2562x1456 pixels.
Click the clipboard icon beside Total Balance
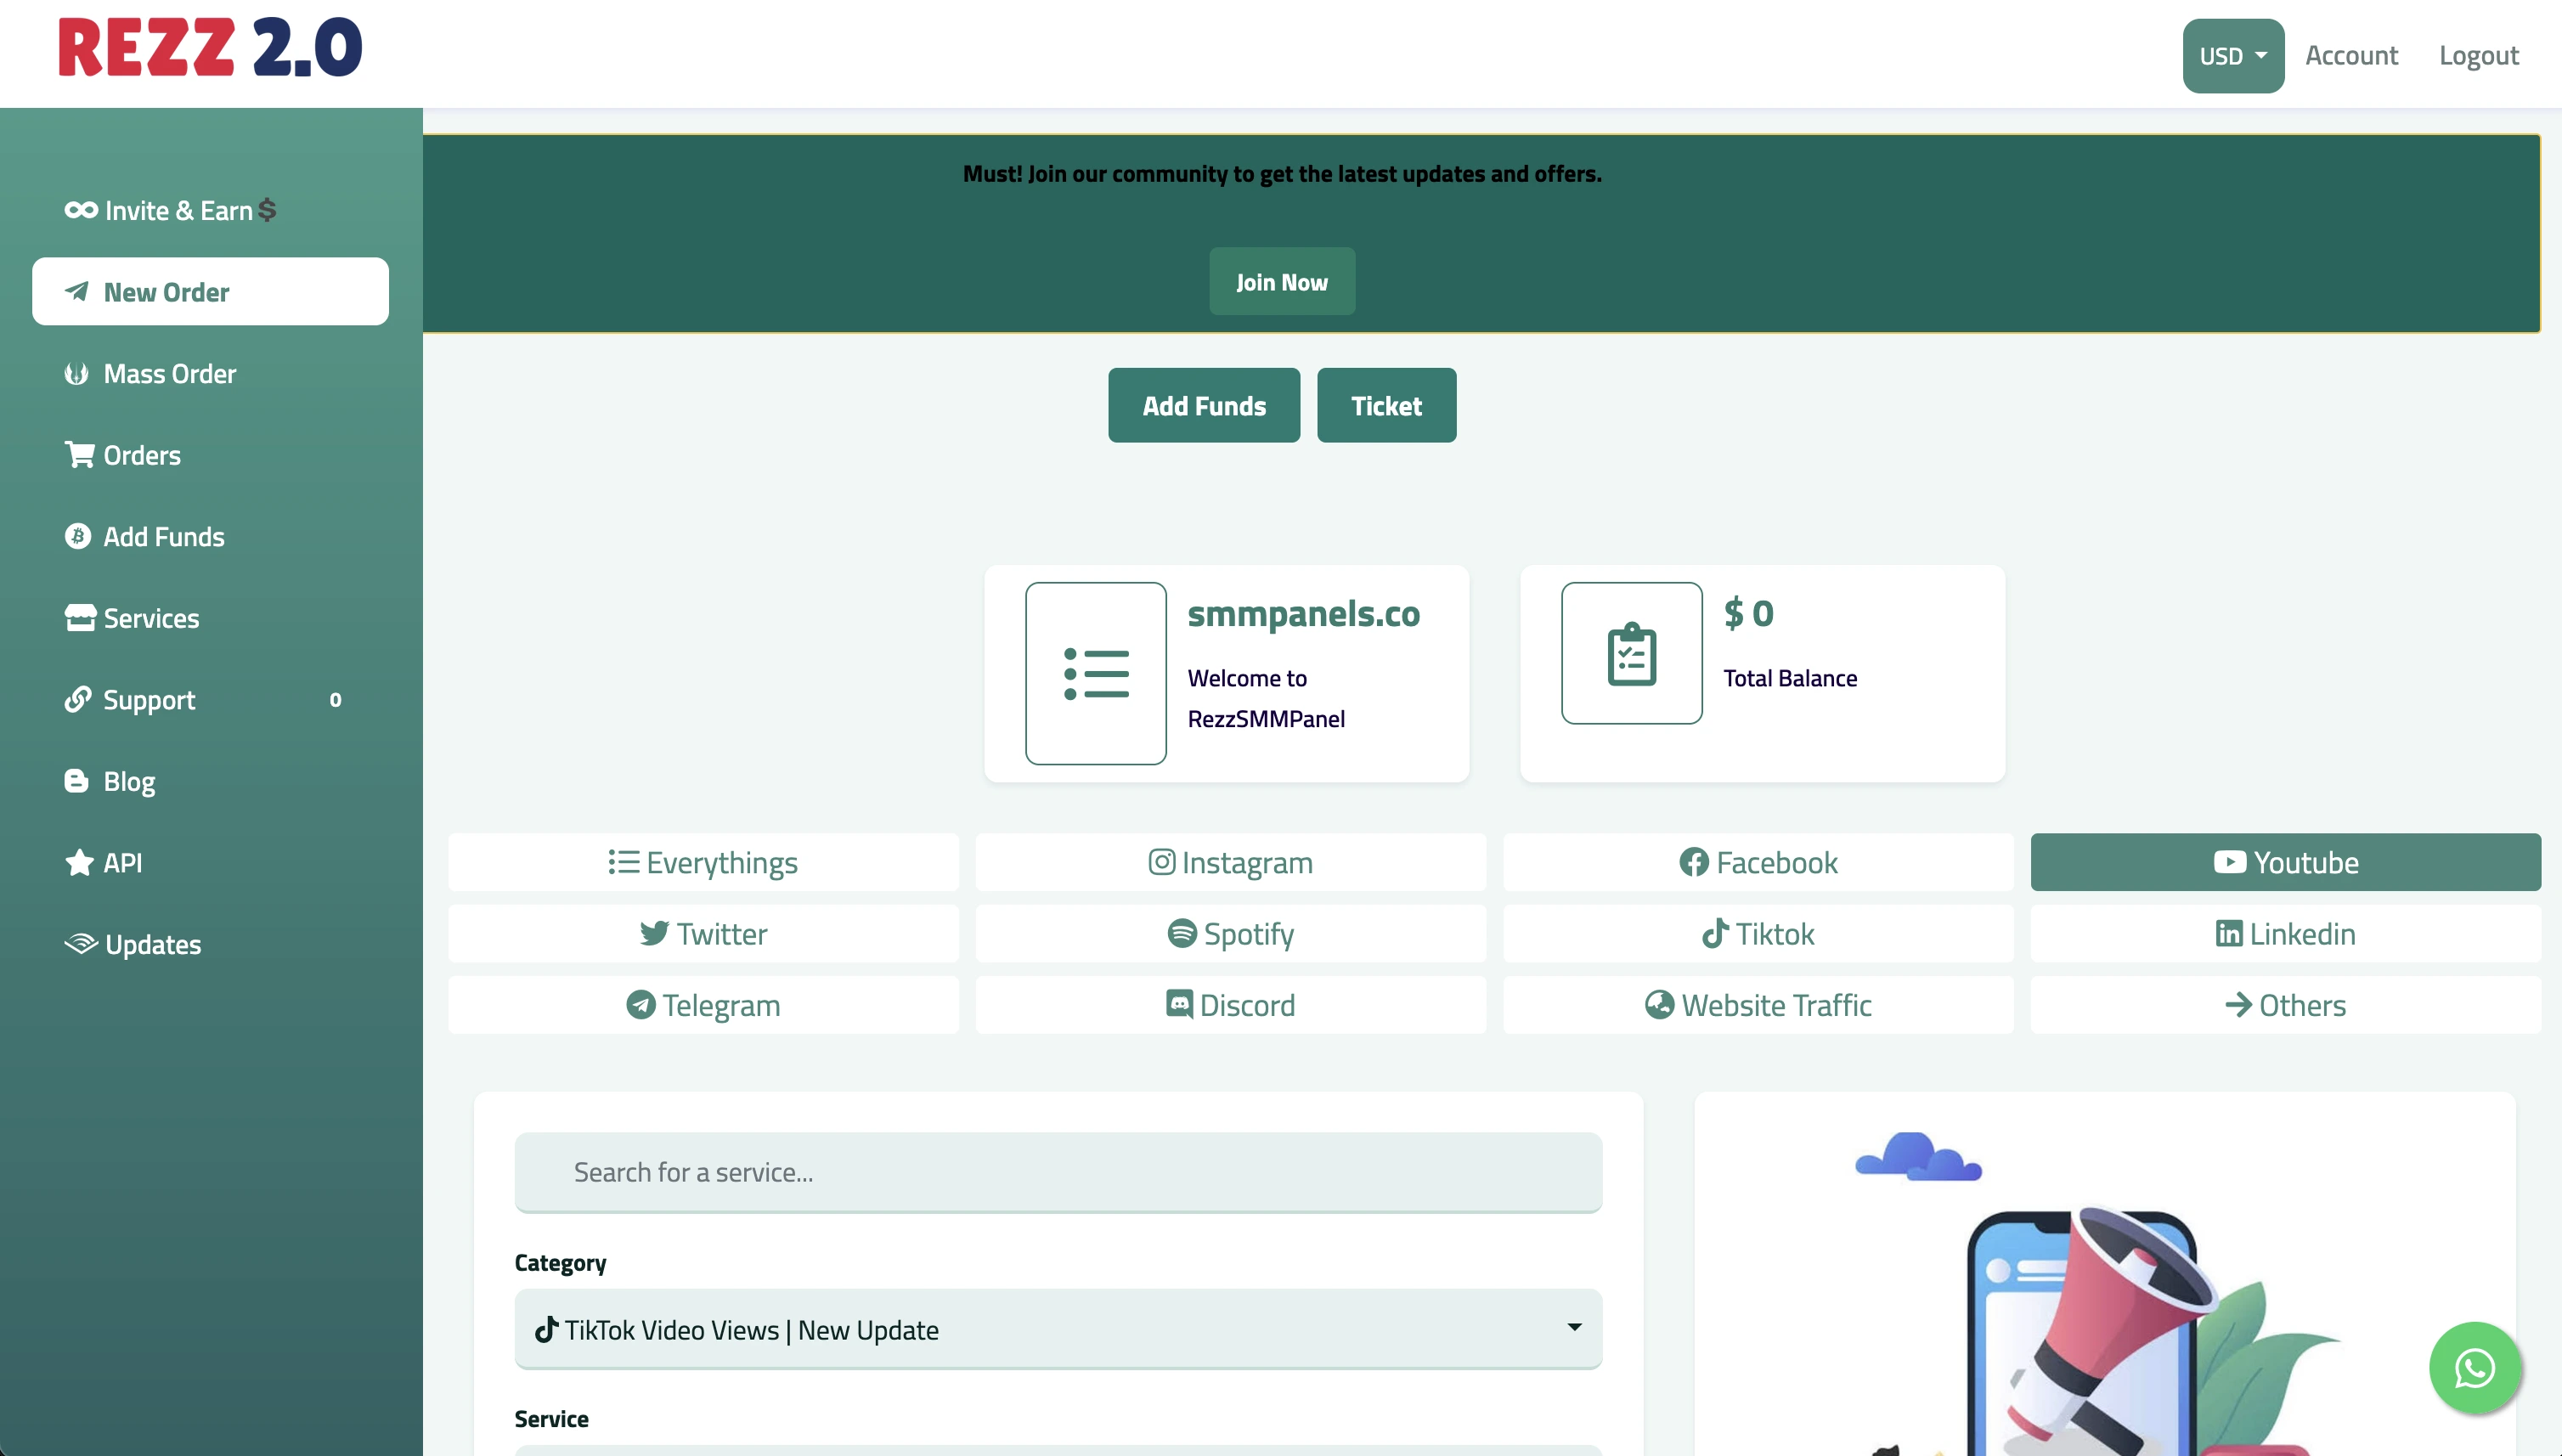coord(1631,654)
